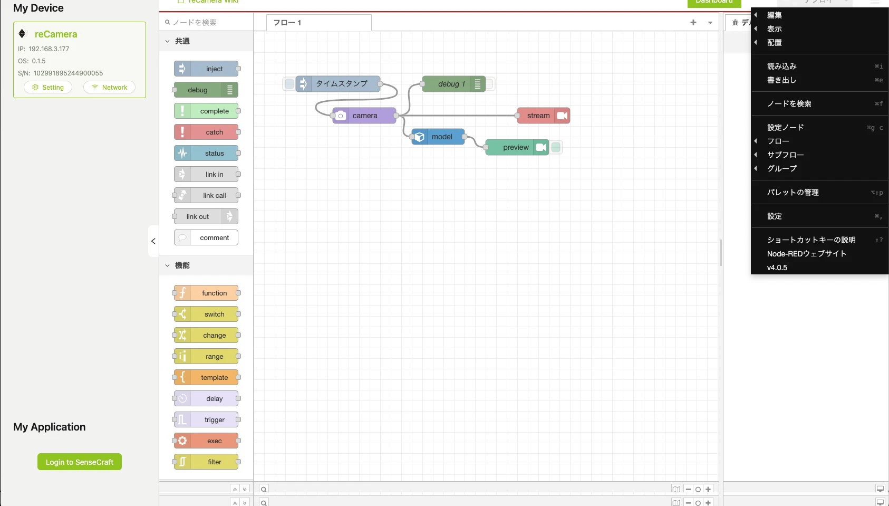Pick the catch node from palette
Viewport: 889px width, 506px height.
pyautogui.click(x=206, y=132)
